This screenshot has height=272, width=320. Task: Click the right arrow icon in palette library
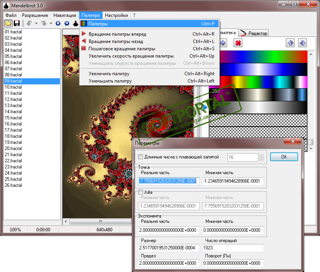point(223,43)
